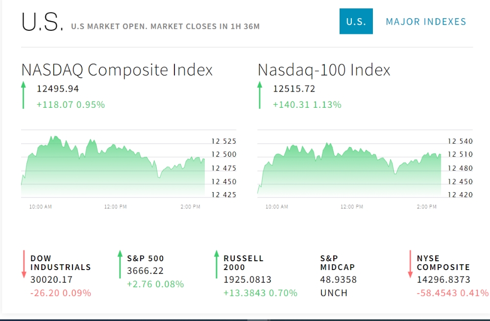Image resolution: width=490 pixels, height=321 pixels.
Task: Open the Russell 2000 index link
Action: (x=244, y=263)
